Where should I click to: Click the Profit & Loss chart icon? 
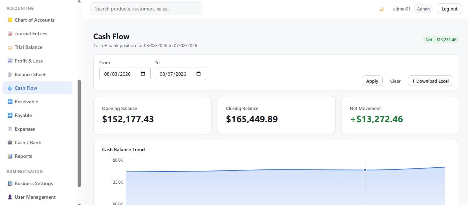click(x=10, y=61)
